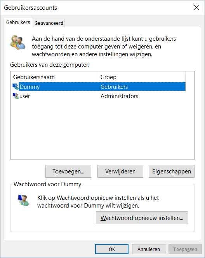The height and width of the screenshot is (258, 205).
Task: Confirm with the OK button
Action: tap(112, 249)
